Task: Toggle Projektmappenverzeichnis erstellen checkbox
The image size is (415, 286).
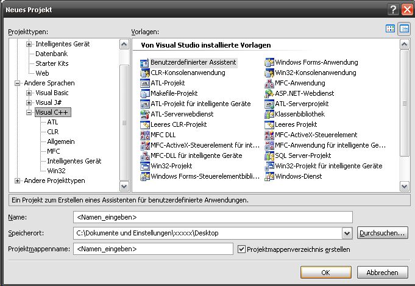Action: [x=241, y=249]
